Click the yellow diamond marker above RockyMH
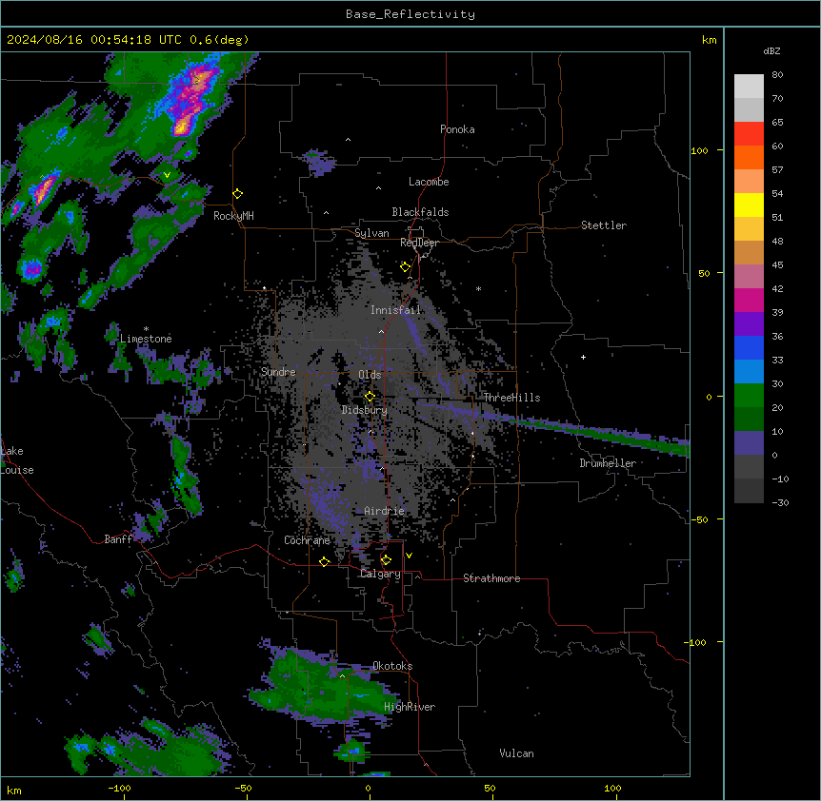The height and width of the screenshot is (801, 821). [237, 194]
